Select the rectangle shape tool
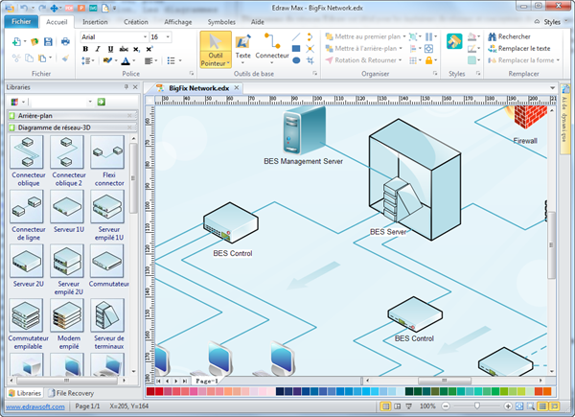575x417 pixels. pyautogui.click(x=296, y=49)
